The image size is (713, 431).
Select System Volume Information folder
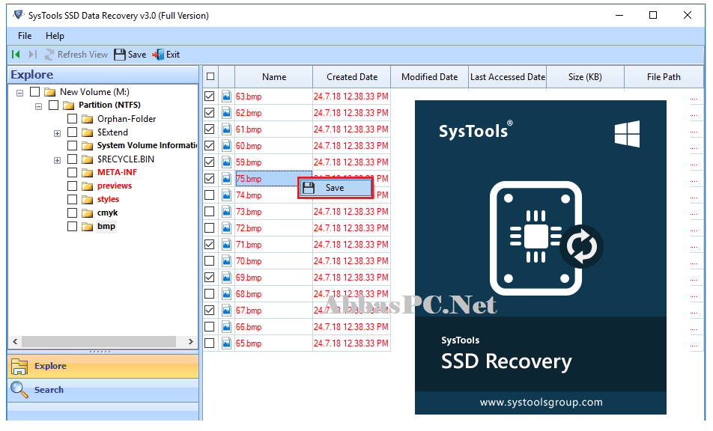pos(148,145)
